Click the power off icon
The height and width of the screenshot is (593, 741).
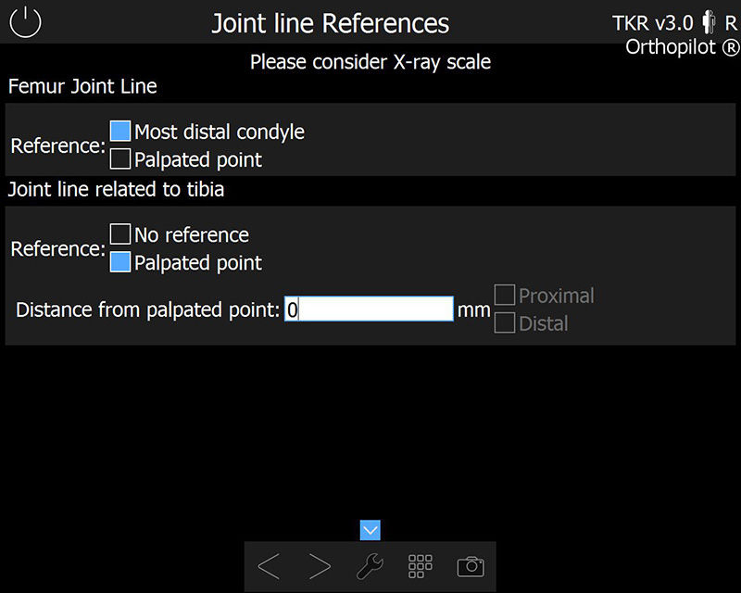[25, 22]
